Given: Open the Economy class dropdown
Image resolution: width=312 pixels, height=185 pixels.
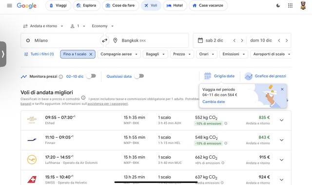Looking at the screenshot, I should coord(102,26).
